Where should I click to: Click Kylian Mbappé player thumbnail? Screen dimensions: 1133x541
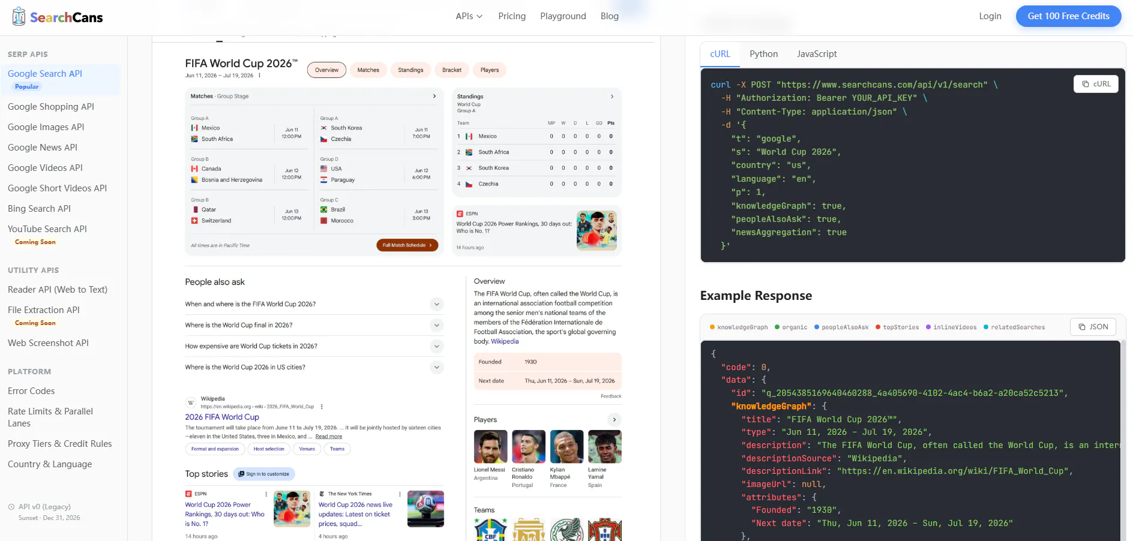(x=566, y=447)
